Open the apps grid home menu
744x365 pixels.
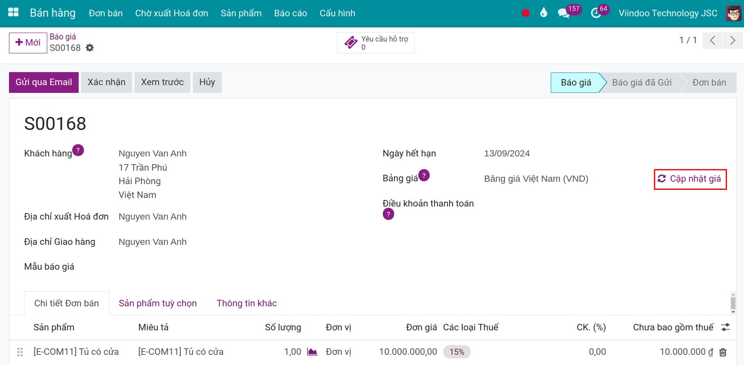[x=13, y=13]
